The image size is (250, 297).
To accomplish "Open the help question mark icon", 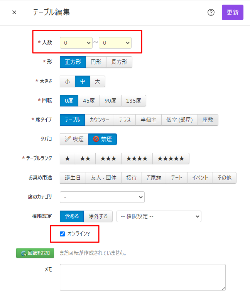I will pyautogui.click(x=211, y=12).
